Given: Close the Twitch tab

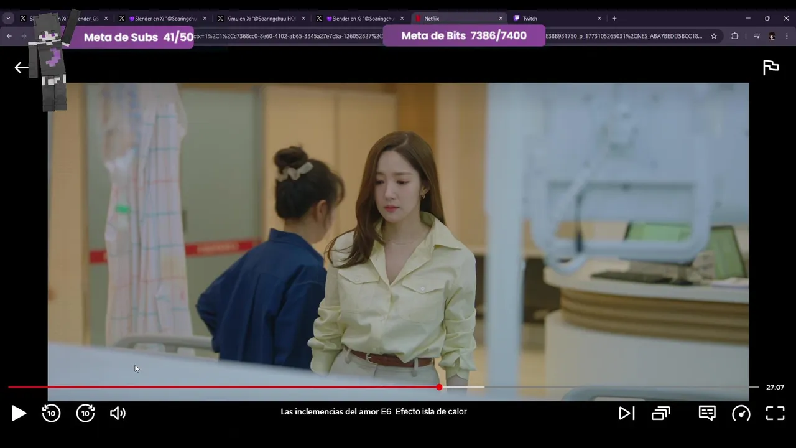Looking at the screenshot, I should pyautogui.click(x=599, y=19).
